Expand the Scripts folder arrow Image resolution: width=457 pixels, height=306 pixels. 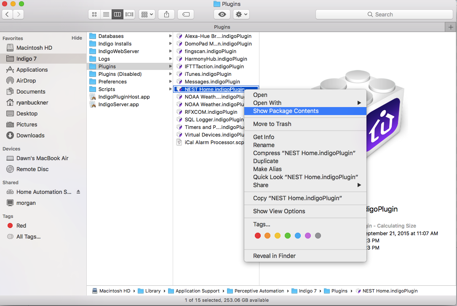click(x=170, y=89)
